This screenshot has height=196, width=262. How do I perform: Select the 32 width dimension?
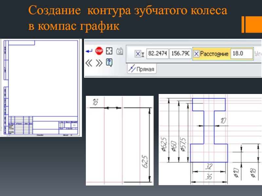click(x=209, y=167)
